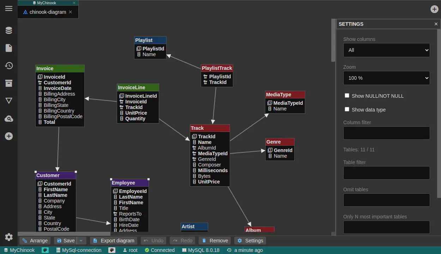Enable Show NULL/NOT NULL

(x=347, y=95)
